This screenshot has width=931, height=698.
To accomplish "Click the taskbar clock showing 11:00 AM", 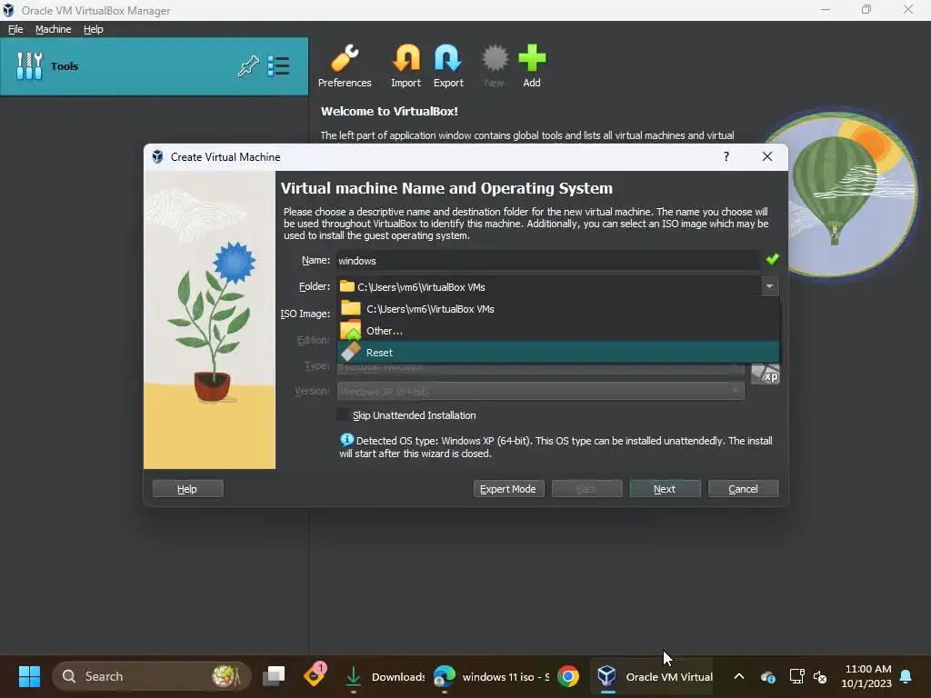I will click(866, 676).
